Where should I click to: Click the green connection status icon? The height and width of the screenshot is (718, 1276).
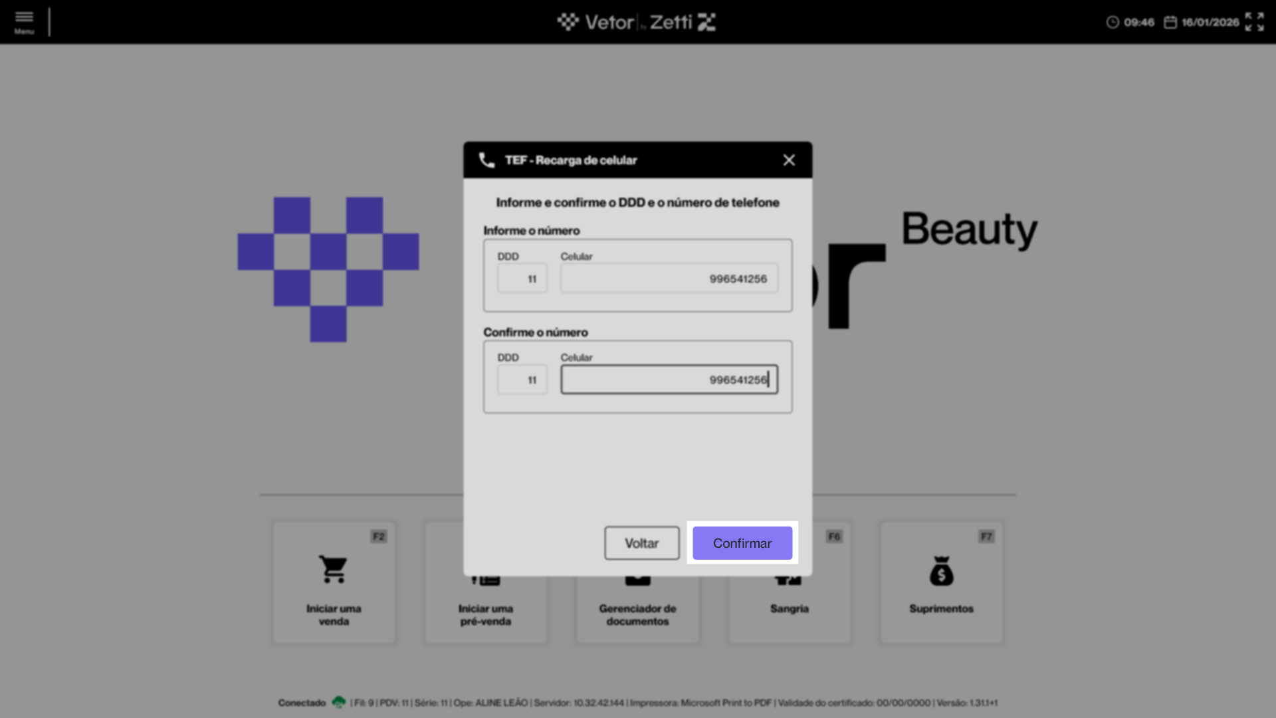(x=339, y=702)
